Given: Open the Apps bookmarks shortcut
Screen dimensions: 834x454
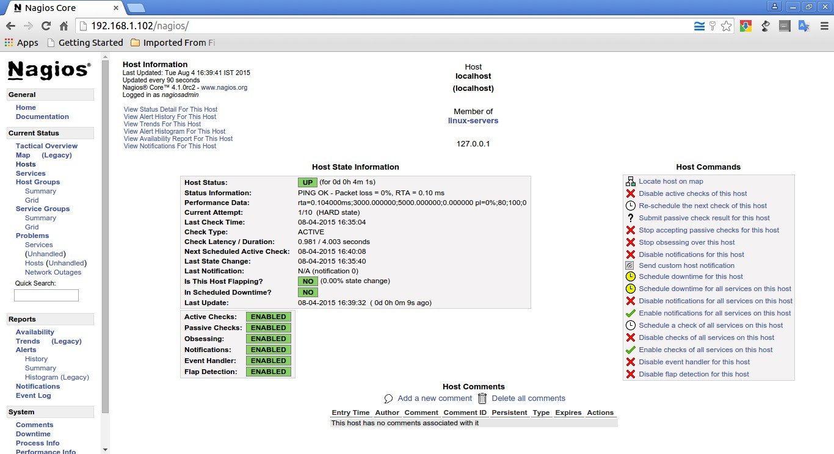Looking at the screenshot, I should pyautogui.click(x=21, y=43).
